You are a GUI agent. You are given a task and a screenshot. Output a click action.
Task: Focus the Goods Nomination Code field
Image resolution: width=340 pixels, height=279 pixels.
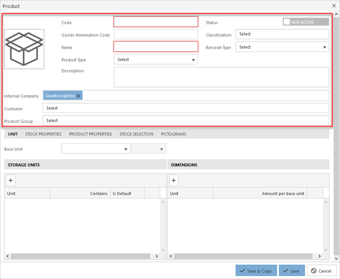pyautogui.click(x=155, y=34)
